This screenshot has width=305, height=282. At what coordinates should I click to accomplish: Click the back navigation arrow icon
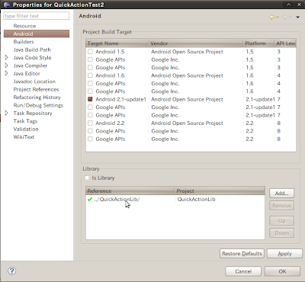272,17
